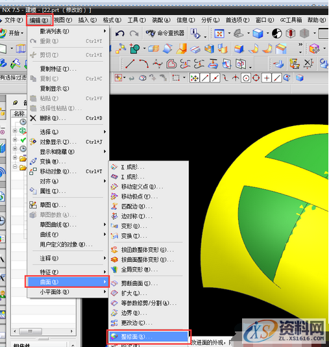The width and height of the screenshot is (329, 347).
Task: Expand the 选择(L) submenu
Action: (x=68, y=132)
